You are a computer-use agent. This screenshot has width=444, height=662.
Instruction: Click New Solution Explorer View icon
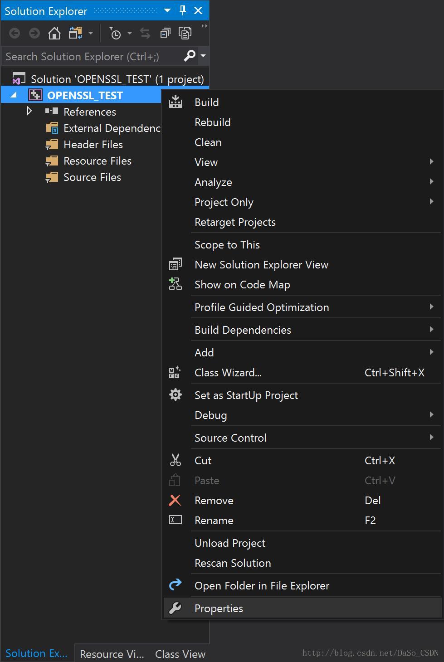click(176, 264)
